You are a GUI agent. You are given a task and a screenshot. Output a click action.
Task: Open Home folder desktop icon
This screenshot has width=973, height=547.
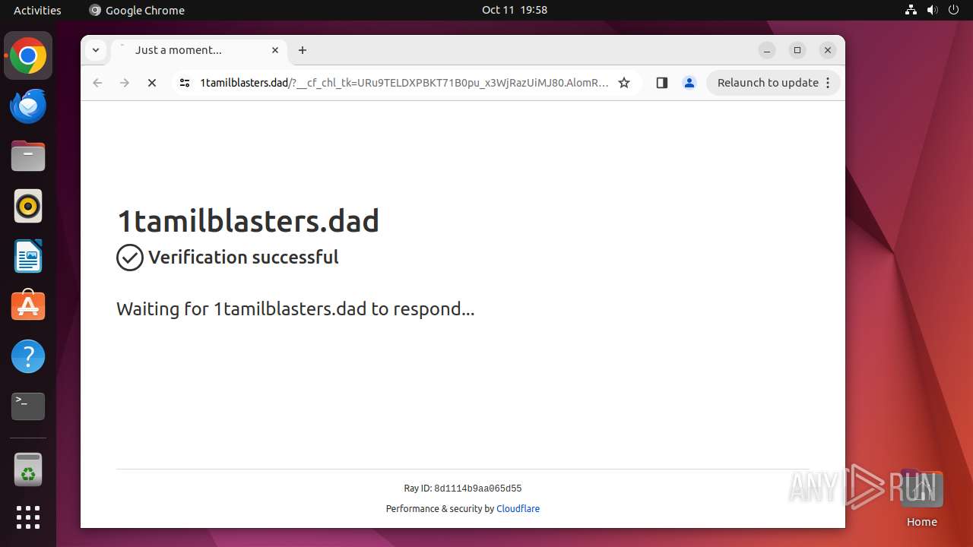click(921, 498)
